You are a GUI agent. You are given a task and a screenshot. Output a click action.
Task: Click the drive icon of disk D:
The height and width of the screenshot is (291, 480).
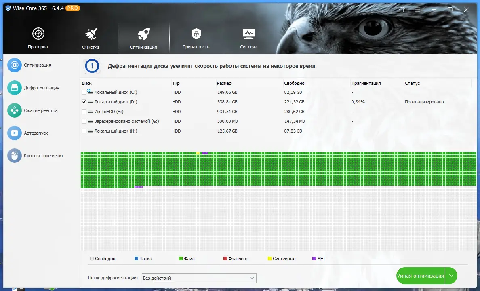coord(91,102)
